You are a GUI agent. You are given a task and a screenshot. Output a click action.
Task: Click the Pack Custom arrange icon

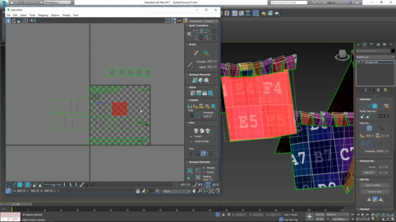pyautogui.click(x=190, y=171)
